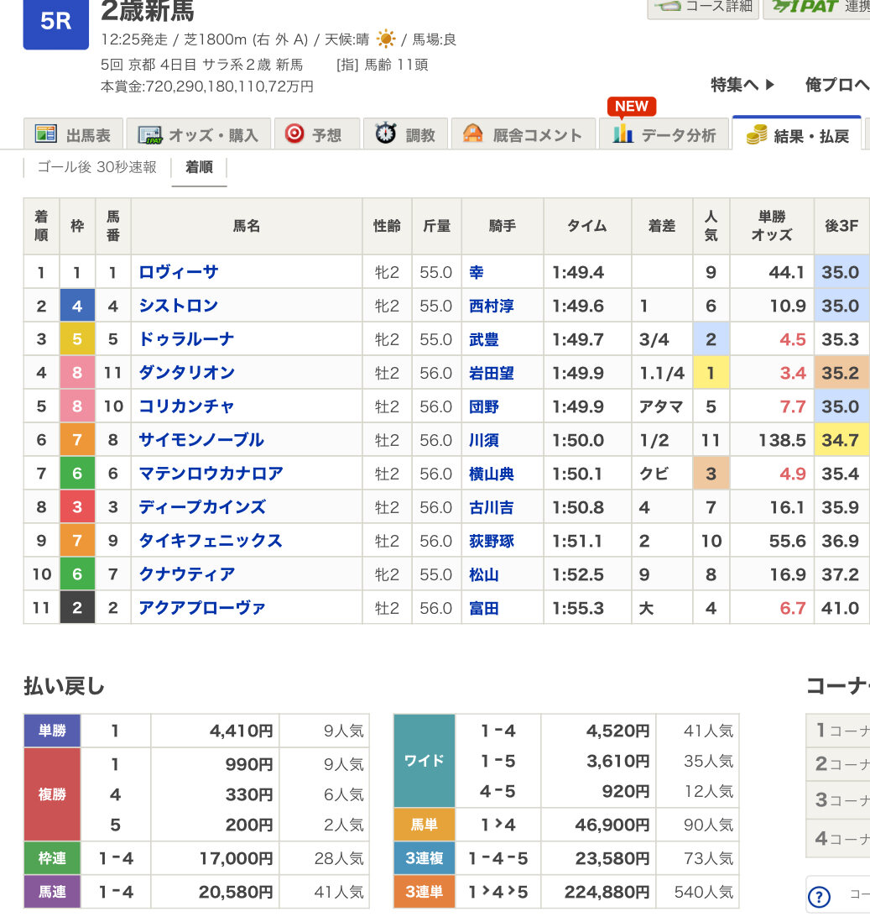The image size is (870, 917).
Task: Click the 出馬表 tab icon
Action: point(46,134)
